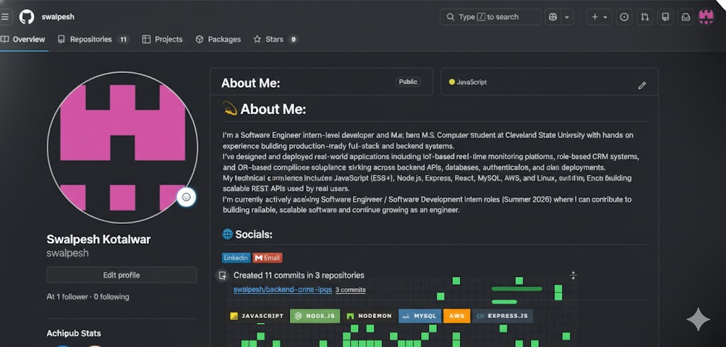Switch to the Overview tab
Screen dimensions: 726x347
click(x=23, y=40)
